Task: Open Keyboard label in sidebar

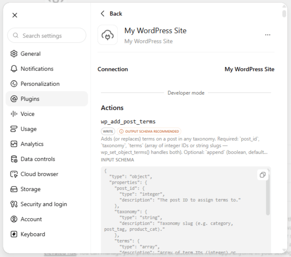Action: click(33, 234)
